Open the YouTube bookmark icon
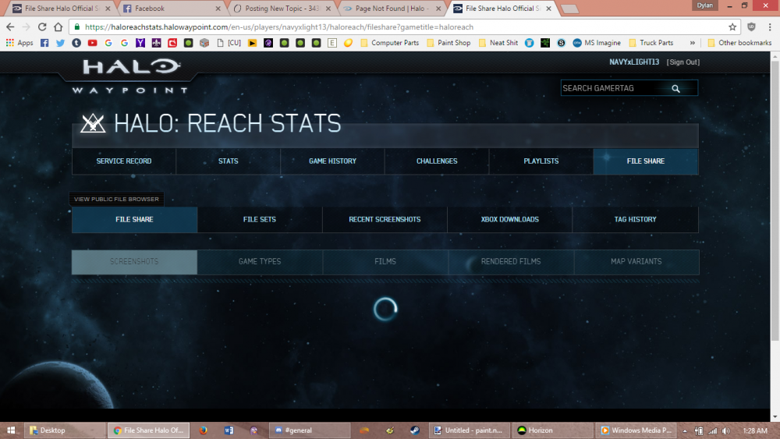This screenshot has height=439, width=780. point(93,43)
